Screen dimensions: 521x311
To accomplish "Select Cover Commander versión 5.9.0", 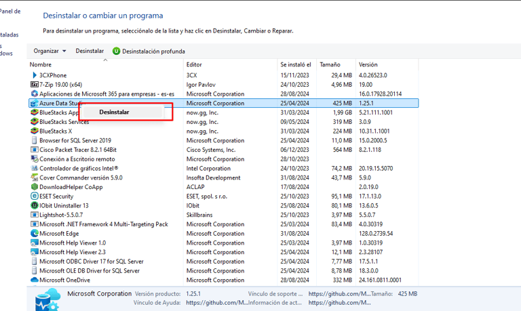I will (x=81, y=178).
